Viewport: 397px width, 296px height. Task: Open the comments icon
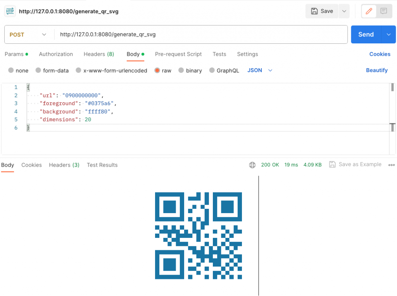pos(383,11)
